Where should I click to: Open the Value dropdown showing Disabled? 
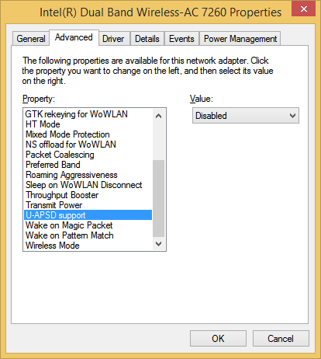click(x=246, y=116)
